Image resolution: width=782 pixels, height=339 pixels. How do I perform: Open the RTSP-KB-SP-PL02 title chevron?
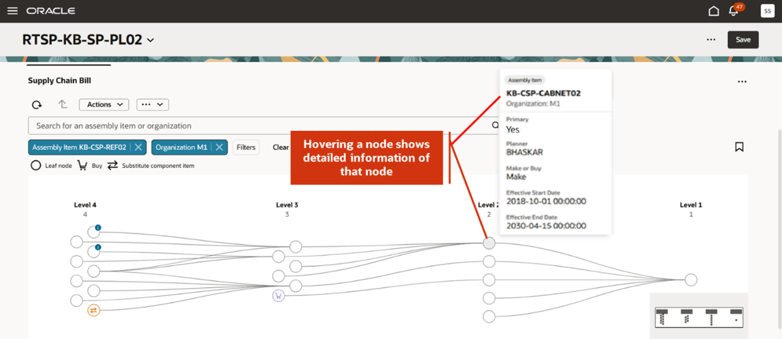point(150,40)
